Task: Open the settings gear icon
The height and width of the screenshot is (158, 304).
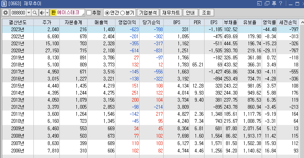Action: pos(6,13)
